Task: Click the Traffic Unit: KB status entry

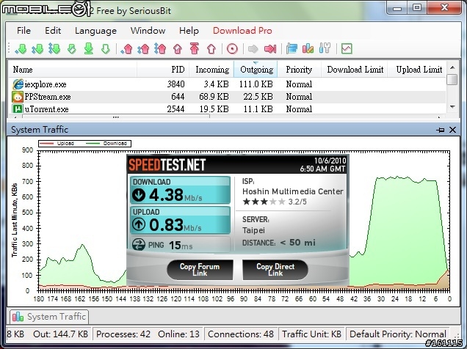Action: [311, 334]
